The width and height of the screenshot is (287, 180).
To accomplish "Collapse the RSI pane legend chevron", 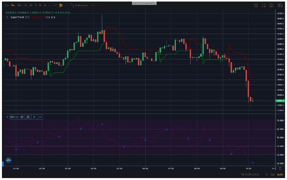I will [7, 117].
